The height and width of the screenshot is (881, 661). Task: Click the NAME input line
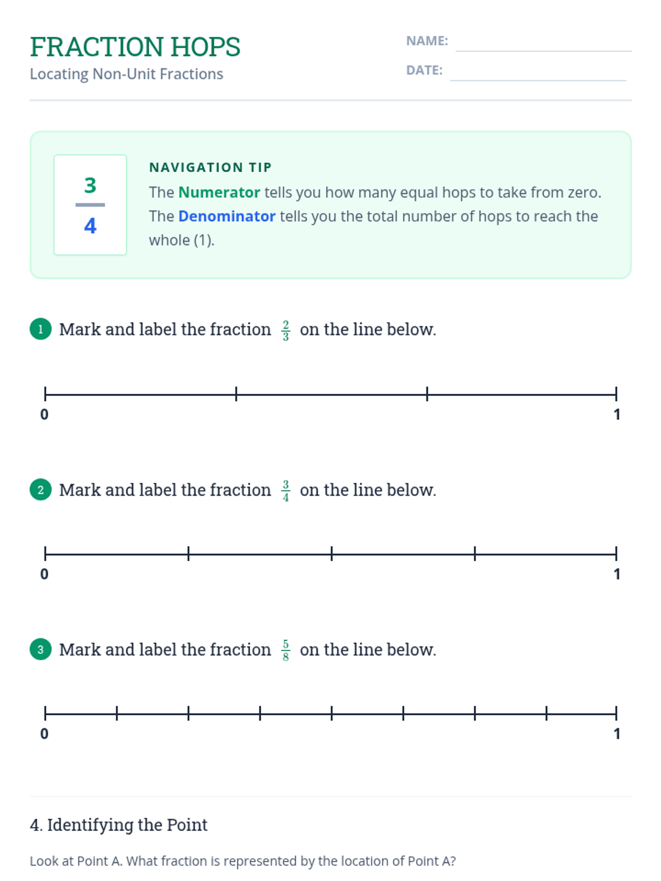(x=543, y=43)
